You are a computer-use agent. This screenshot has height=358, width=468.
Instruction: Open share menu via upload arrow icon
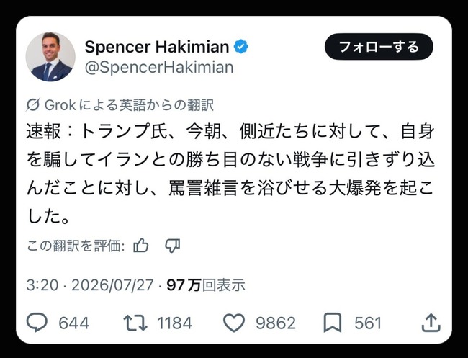click(431, 323)
